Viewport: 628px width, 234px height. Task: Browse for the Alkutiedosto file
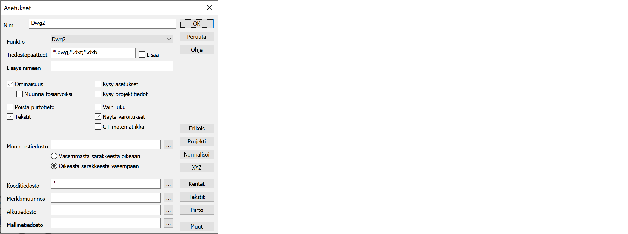[168, 210]
